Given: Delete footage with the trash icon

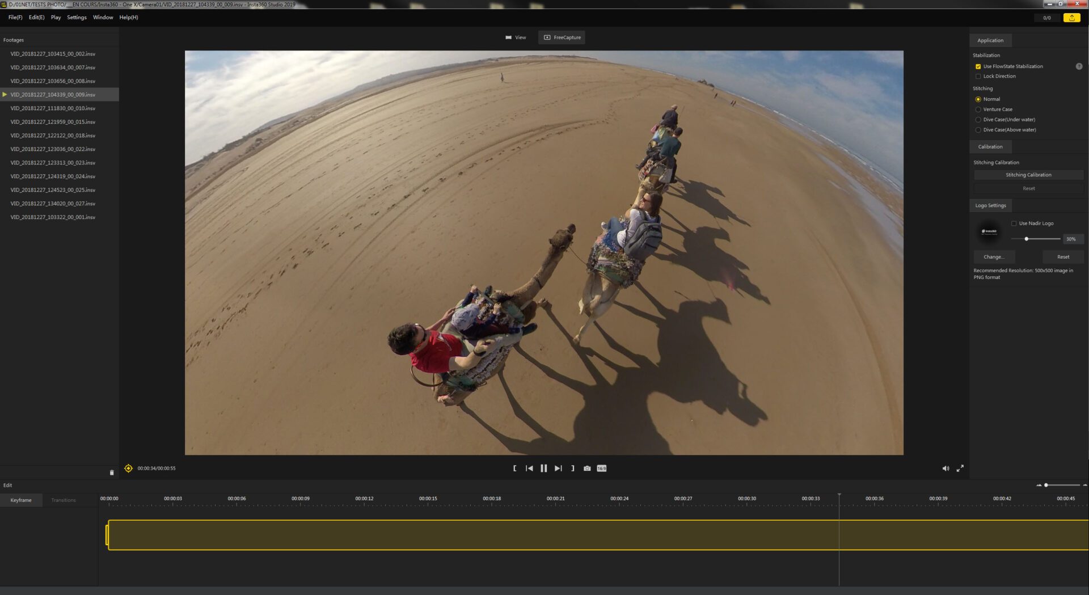Looking at the screenshot, I should coord(112,472).
